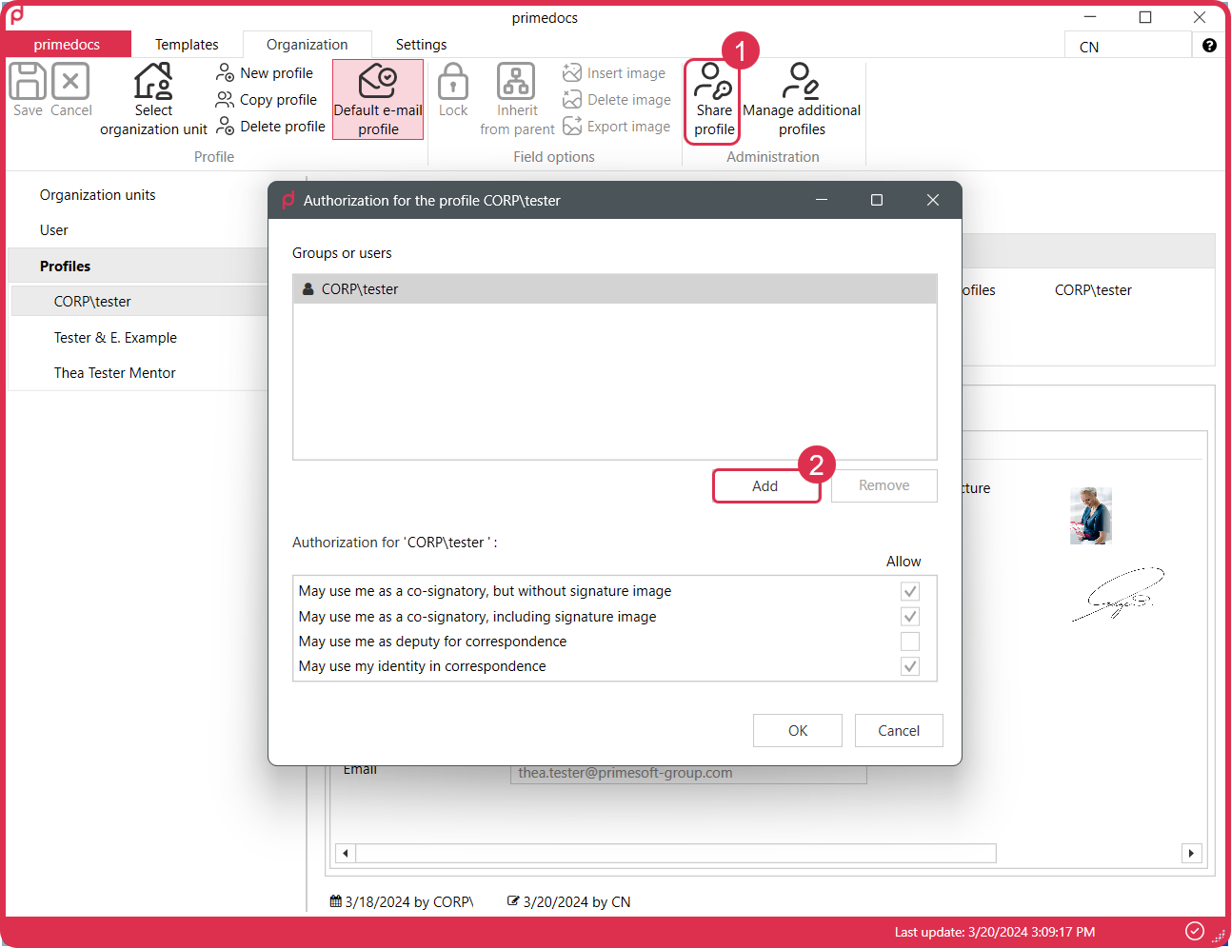Click Delete profile in the ribbon
The width and height of the screenshot is (1231, 948).
[270, 127]
